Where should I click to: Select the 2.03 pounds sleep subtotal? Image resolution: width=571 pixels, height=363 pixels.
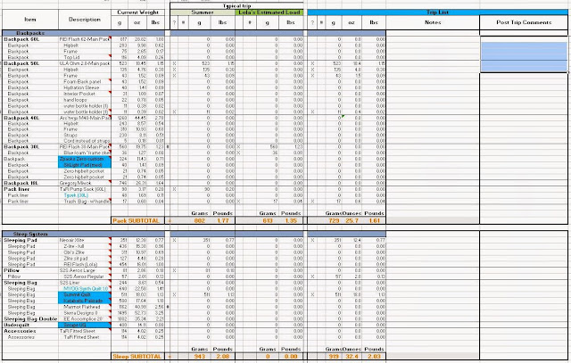coord(374,357)
